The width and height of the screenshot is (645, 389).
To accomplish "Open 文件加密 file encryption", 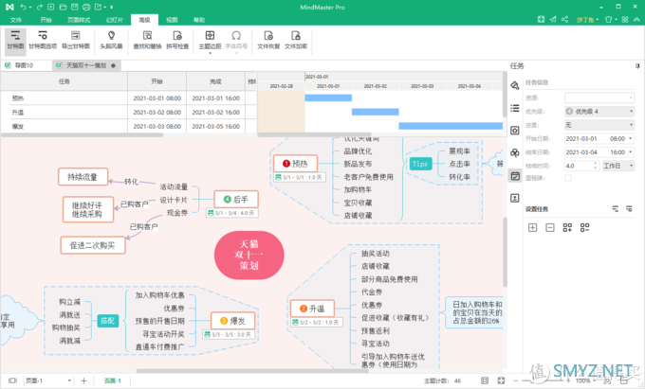I will click(x=296, y=41).
